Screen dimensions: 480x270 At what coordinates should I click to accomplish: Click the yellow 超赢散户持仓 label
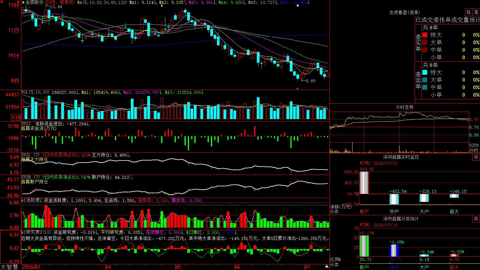pos(34,182)
